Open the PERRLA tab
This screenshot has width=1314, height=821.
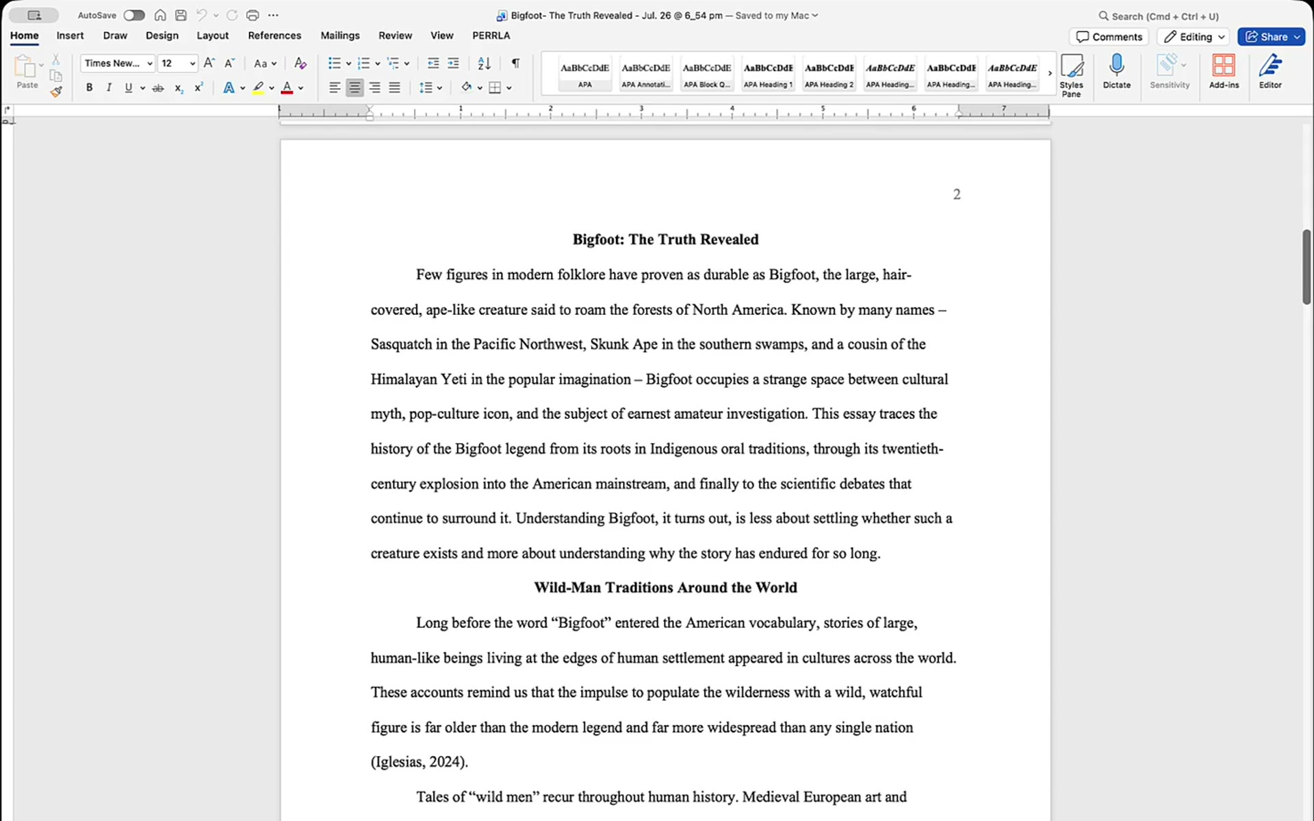click(491, 36)
